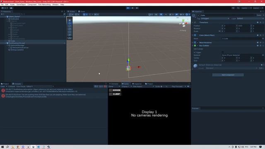Open the Layer dropdown (Default)

[x=250, y=18]
